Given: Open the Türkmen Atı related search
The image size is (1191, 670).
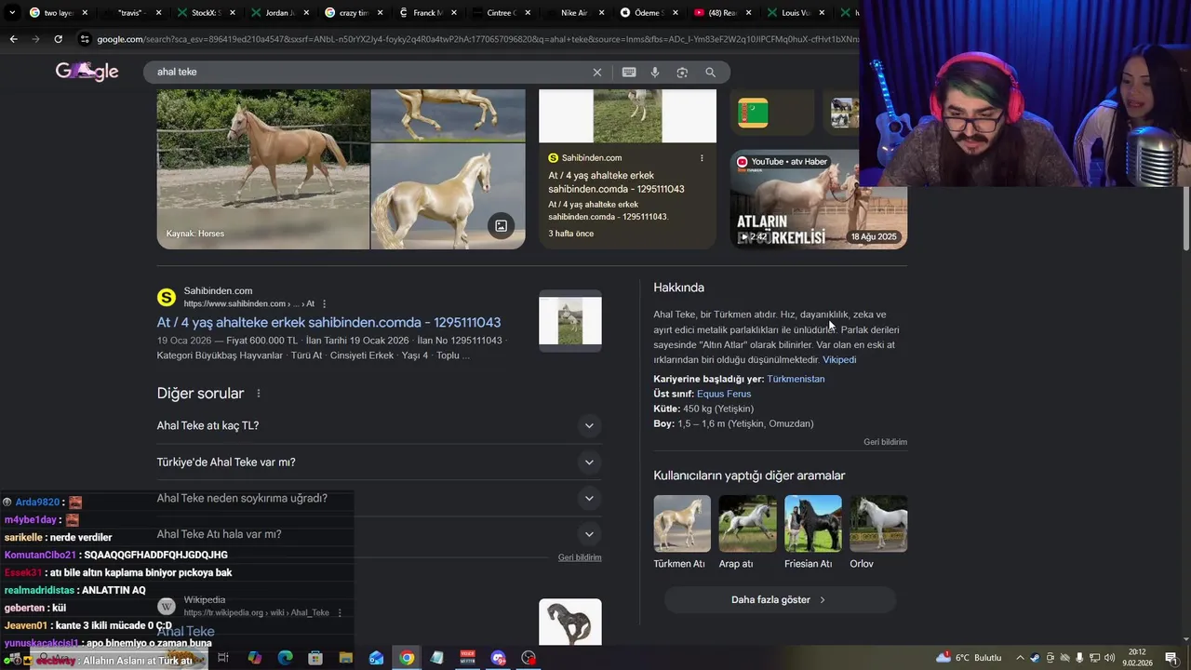Looking at the screenshot, I should tap(681, 532).
